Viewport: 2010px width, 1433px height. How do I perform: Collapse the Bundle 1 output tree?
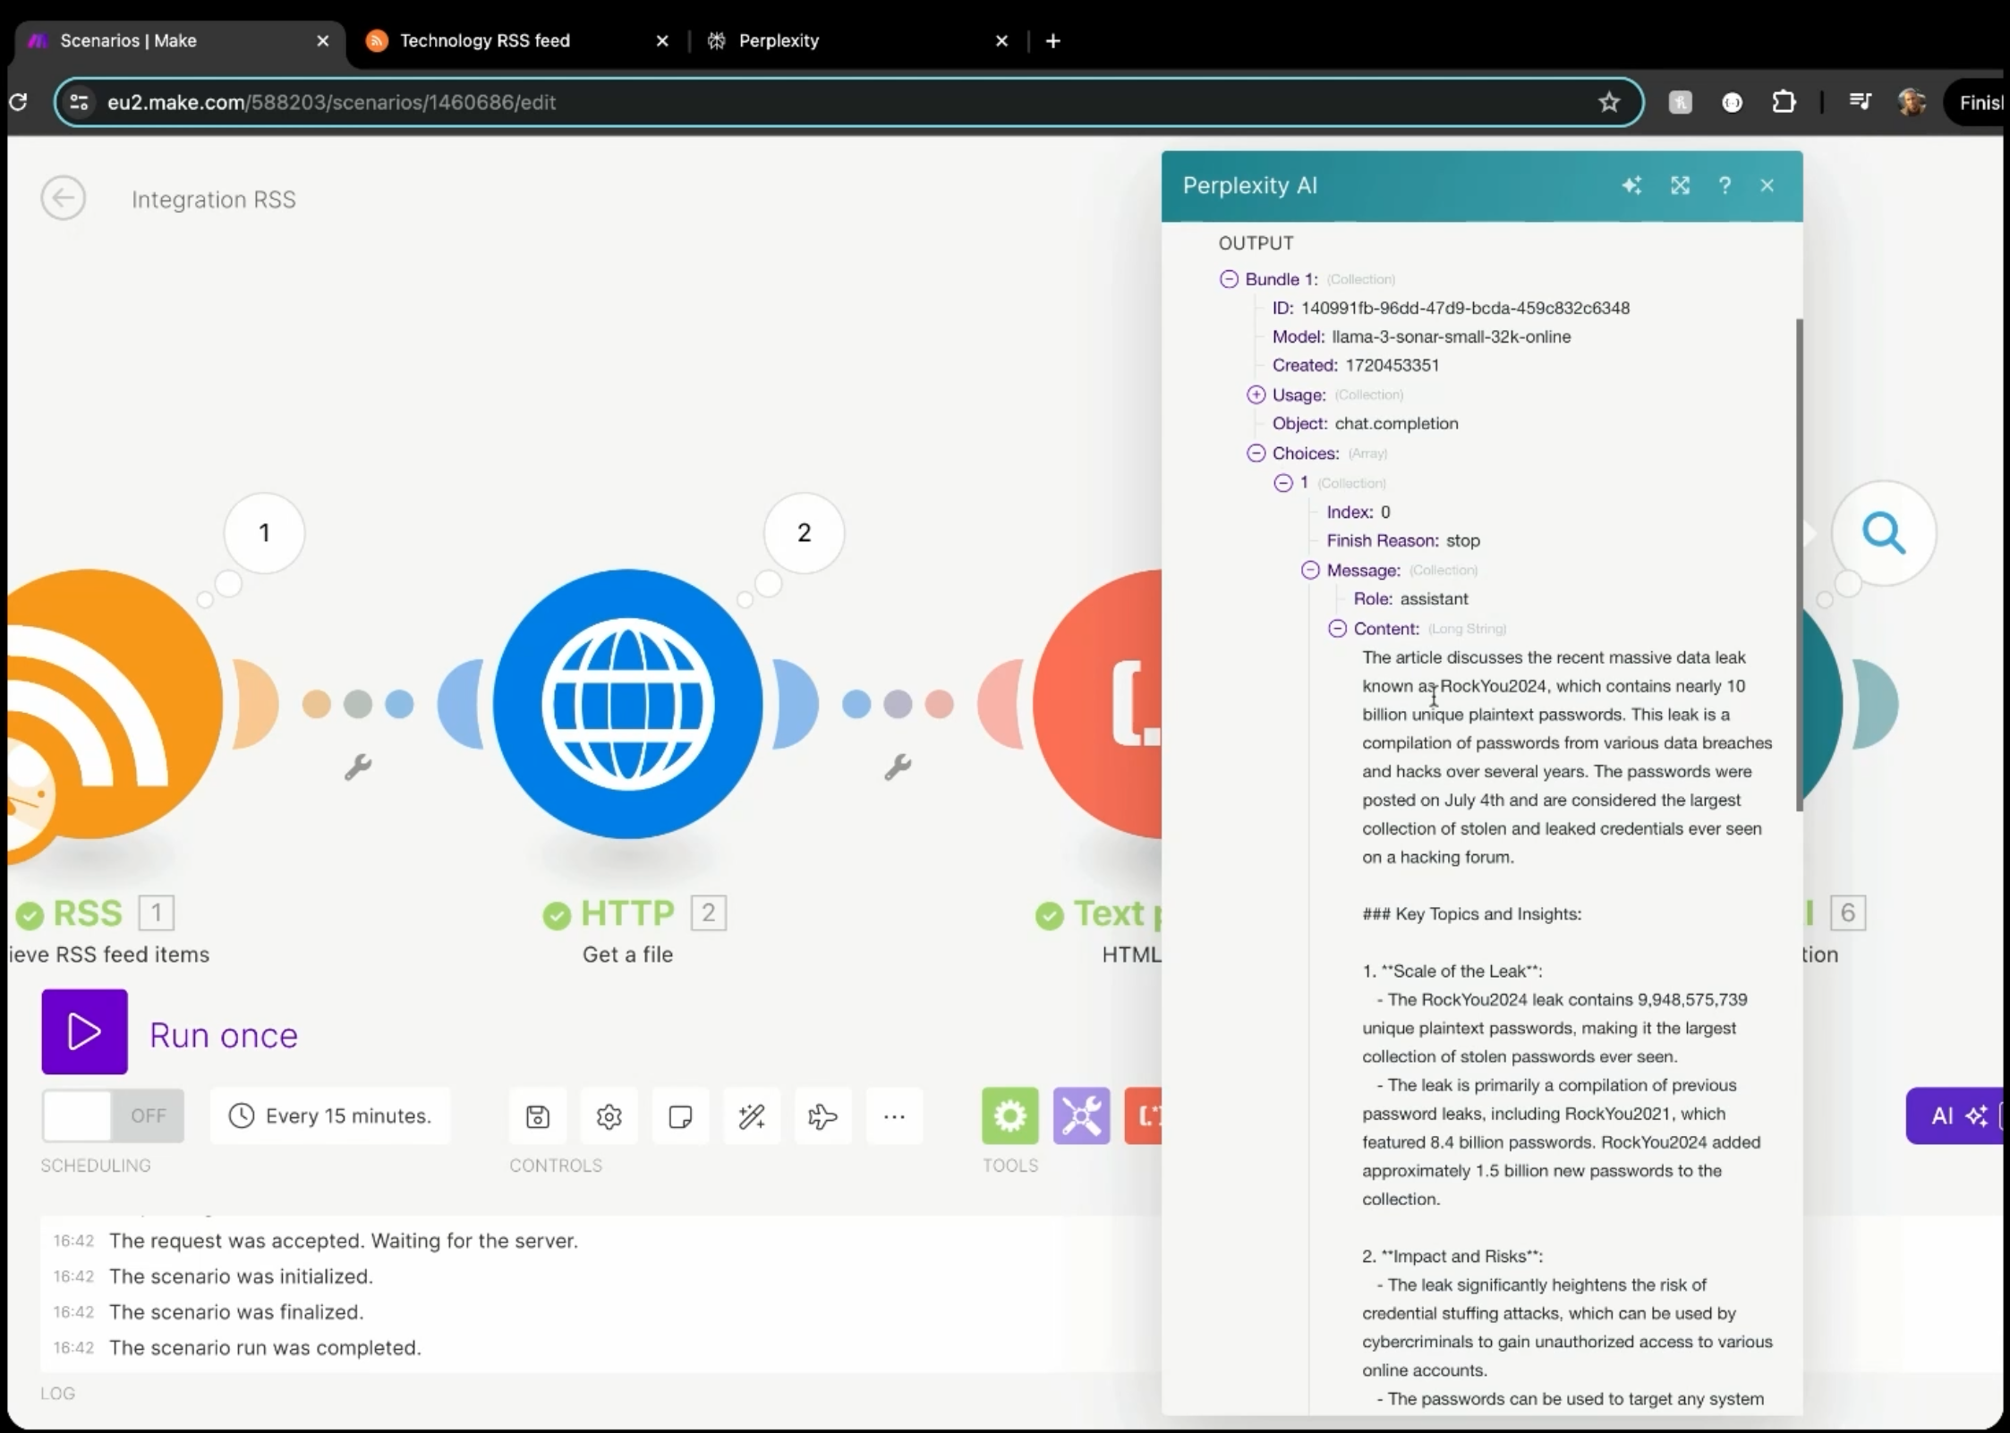[x=1229, y=279]
